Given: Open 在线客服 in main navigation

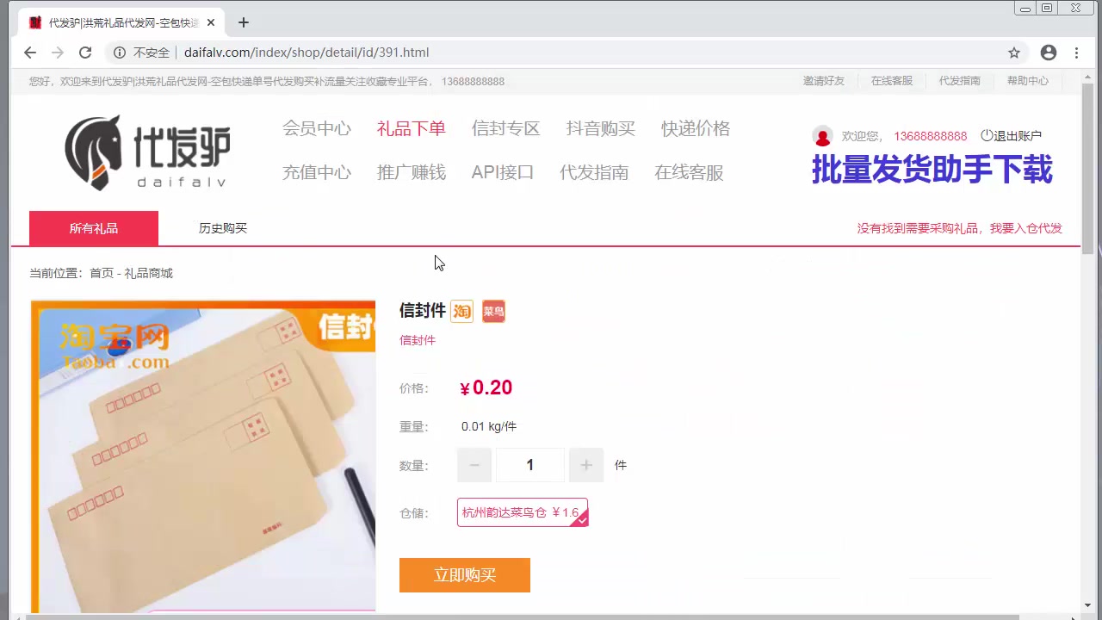Looking at the screenshot, I should (x=689, y=172).
